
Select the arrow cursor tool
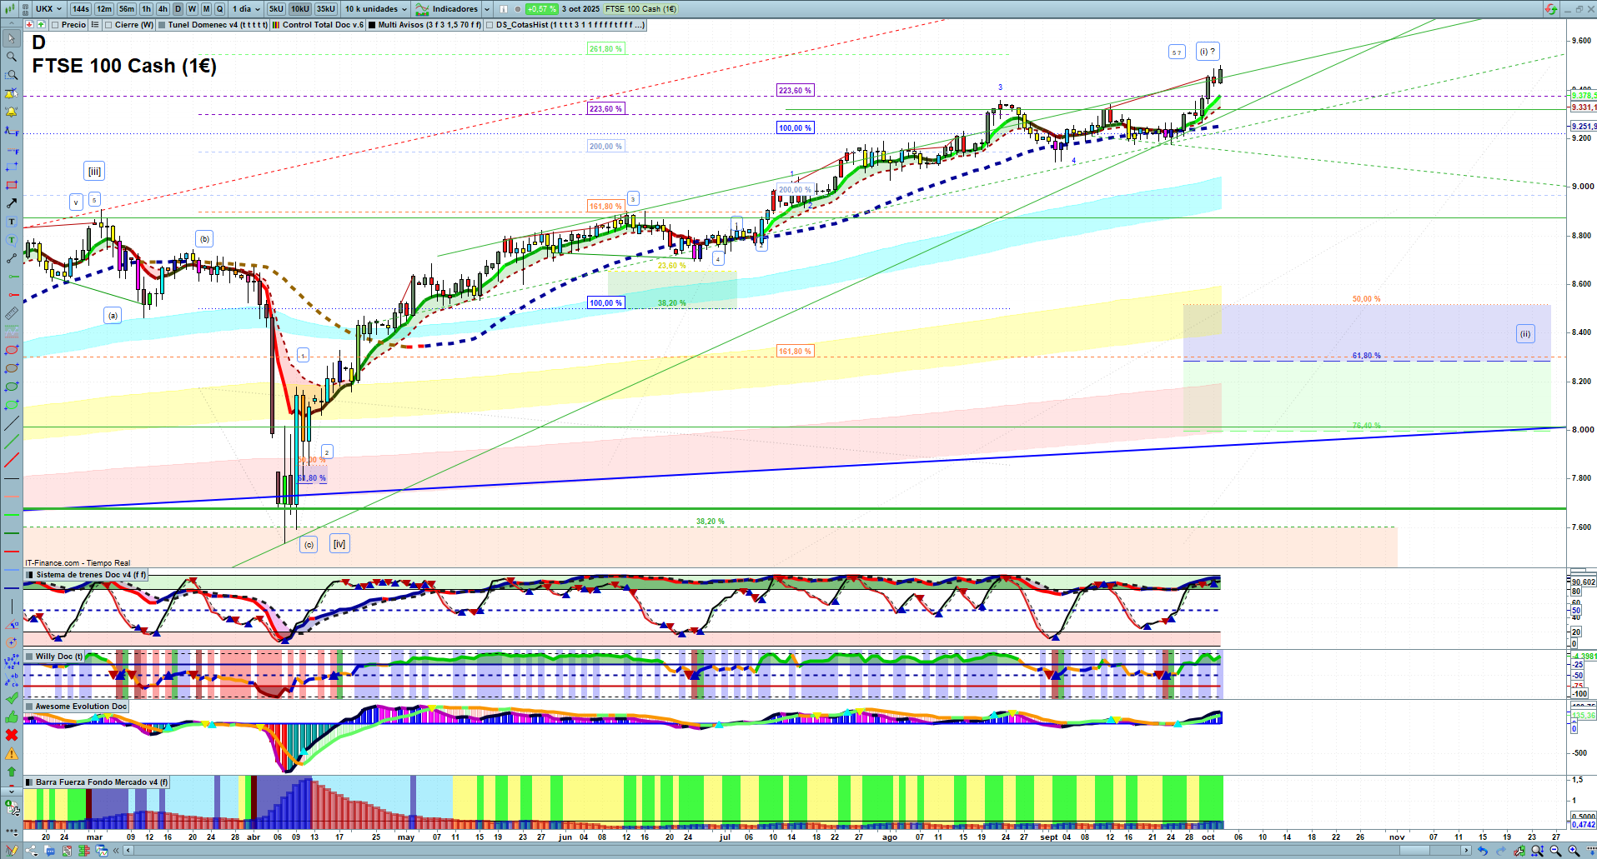(x=12, y=38)
